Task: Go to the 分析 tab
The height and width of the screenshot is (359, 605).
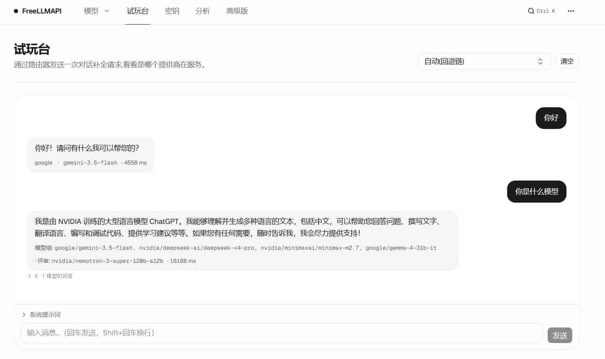Action: tap(203, 11)
